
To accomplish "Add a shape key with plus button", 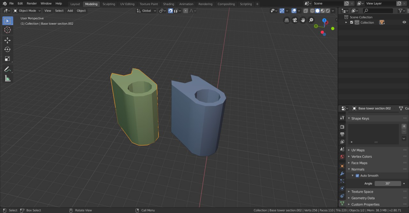I will point(404,126).
